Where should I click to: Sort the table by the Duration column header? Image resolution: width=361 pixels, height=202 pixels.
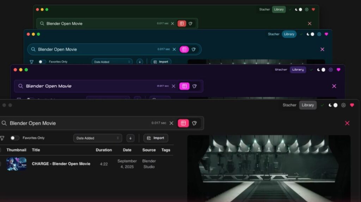104,150
